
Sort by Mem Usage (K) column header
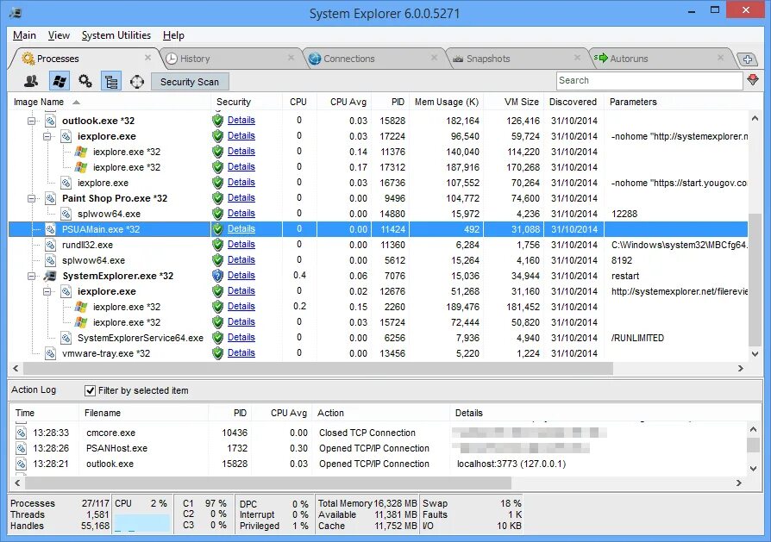point(447,103)
